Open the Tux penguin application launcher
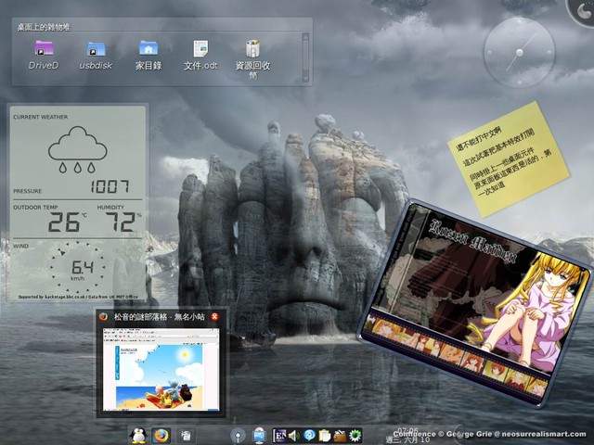This screenshot has width=594, height=445. tap(138, 436)
